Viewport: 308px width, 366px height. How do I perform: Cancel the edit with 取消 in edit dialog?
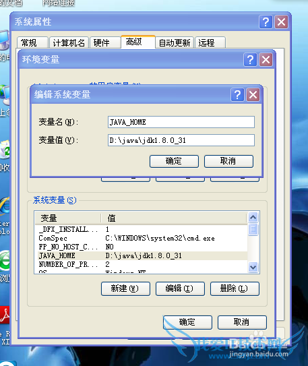pyautogui.click(x=228, y=161)
